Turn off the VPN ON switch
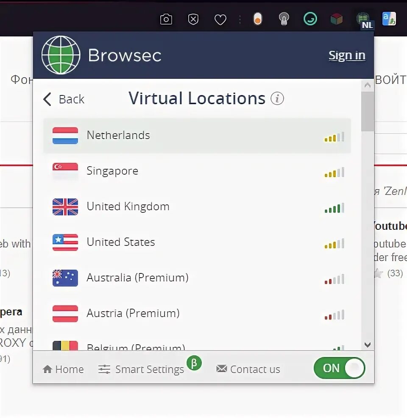The height and width of the screenshot is (418, 407). [x=339, y=368]
